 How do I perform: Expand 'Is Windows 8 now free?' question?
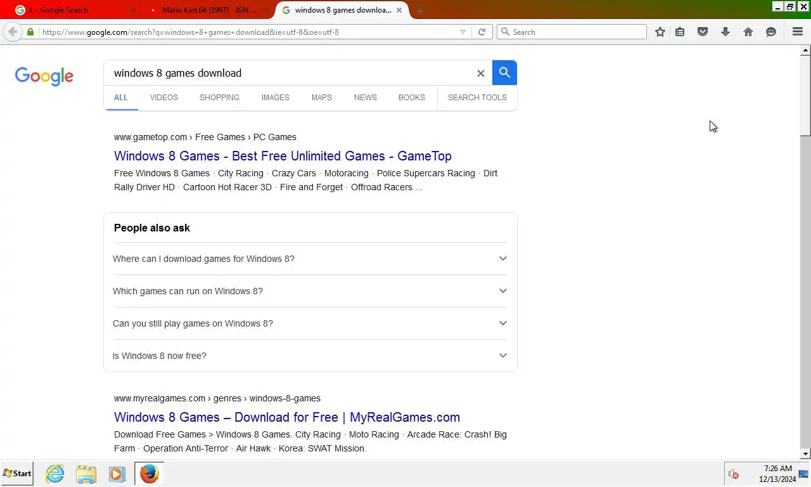click(310, 356)
